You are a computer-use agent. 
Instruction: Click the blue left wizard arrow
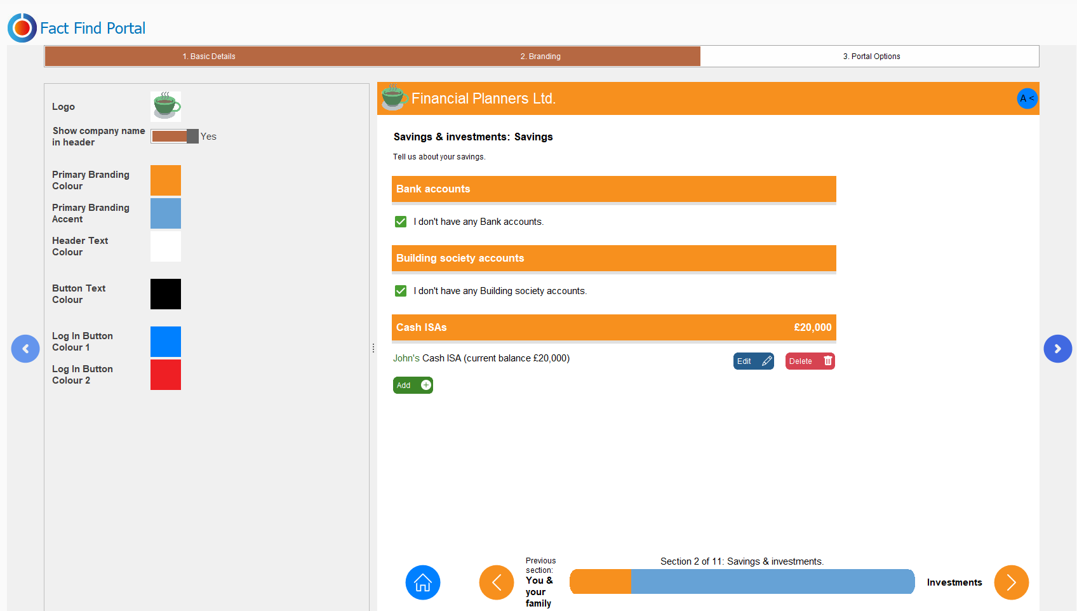(x=25, y=349)
